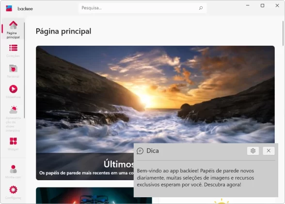
Task: Open the dark car wallpaper thumbnail
Action: click(94, 195)
